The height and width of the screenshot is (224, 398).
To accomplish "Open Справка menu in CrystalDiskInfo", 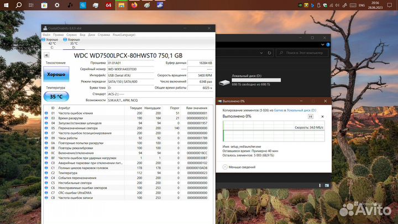I will click(x=104, y=35).
